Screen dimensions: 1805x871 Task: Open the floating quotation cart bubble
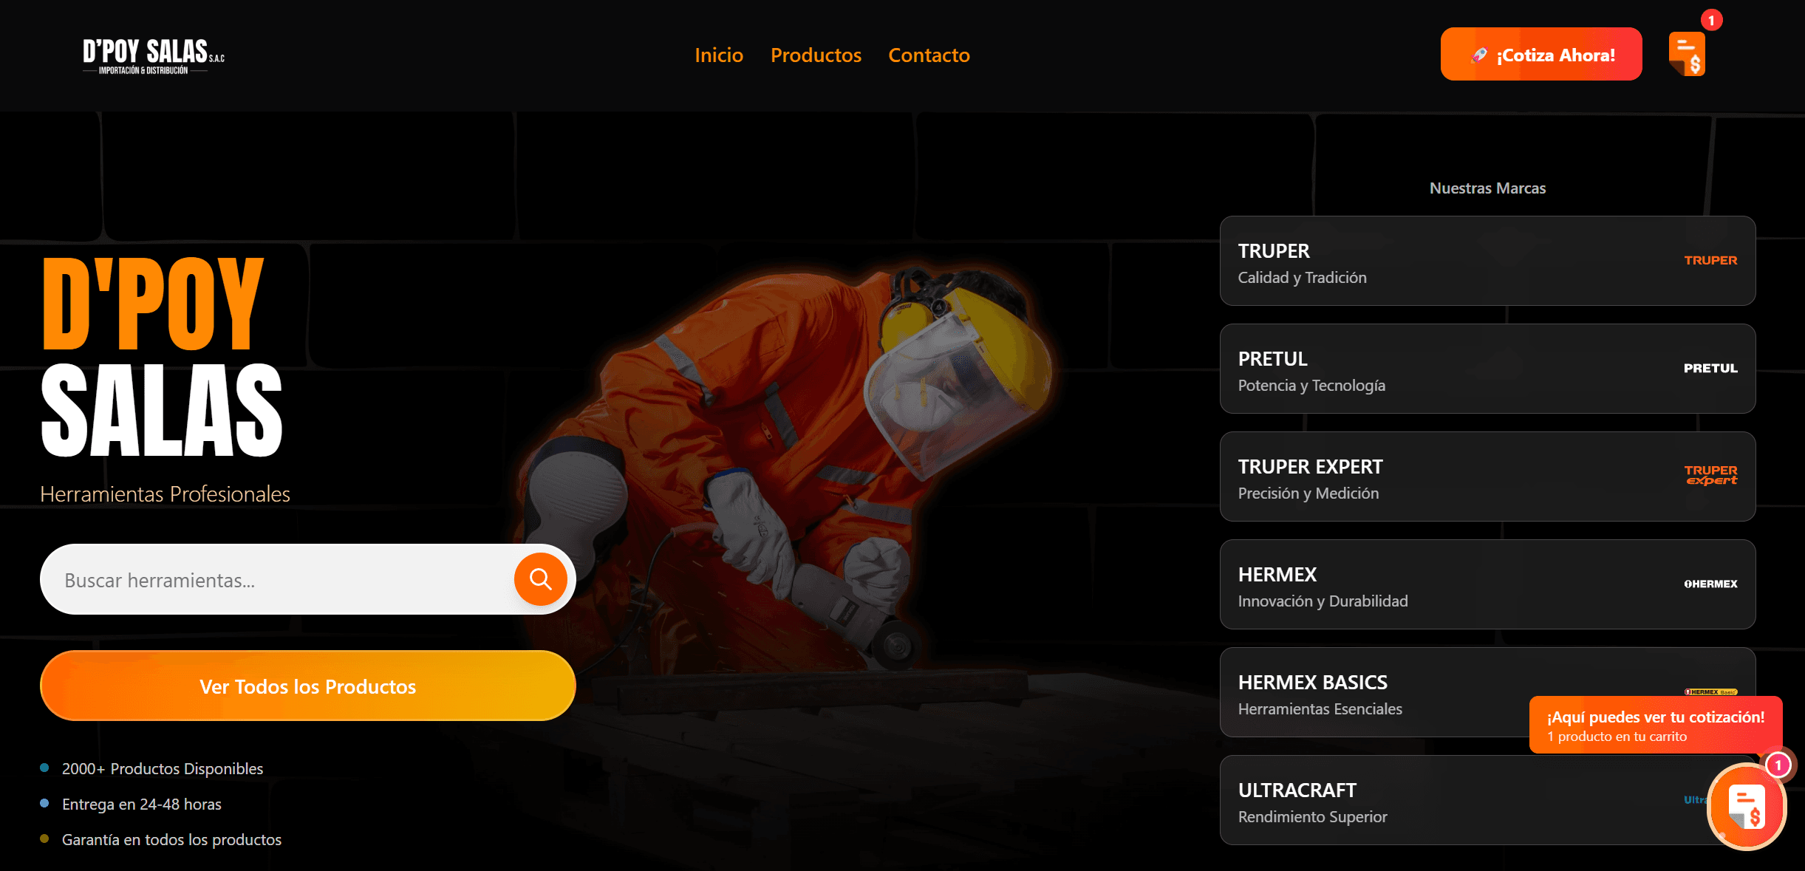point(1747,807)
